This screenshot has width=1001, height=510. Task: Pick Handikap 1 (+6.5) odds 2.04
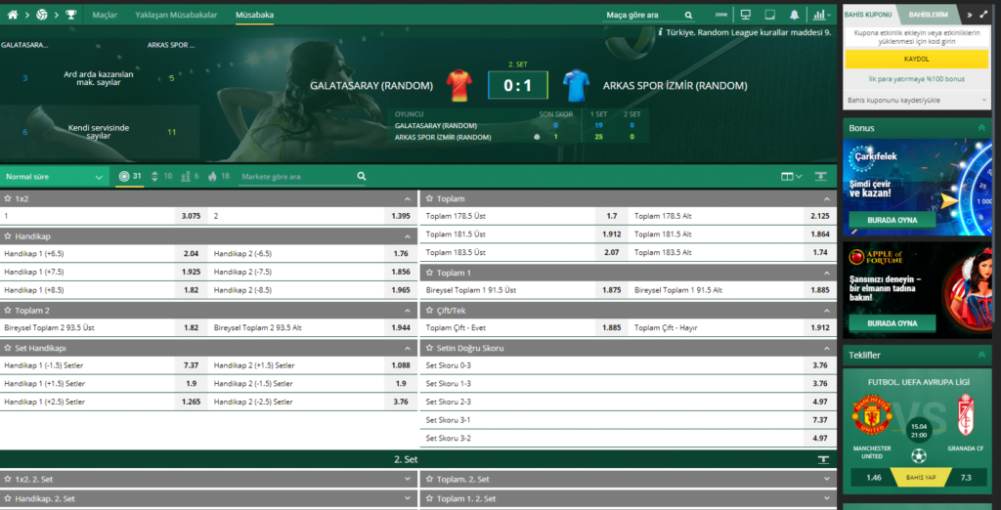click(x=191, y=253)
